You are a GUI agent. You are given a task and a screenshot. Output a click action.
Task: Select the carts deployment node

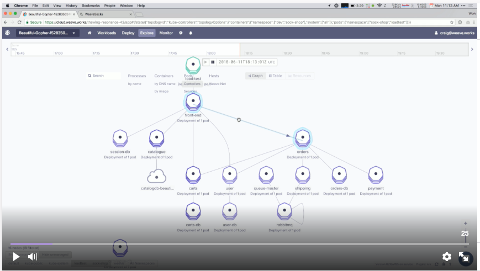193,174
